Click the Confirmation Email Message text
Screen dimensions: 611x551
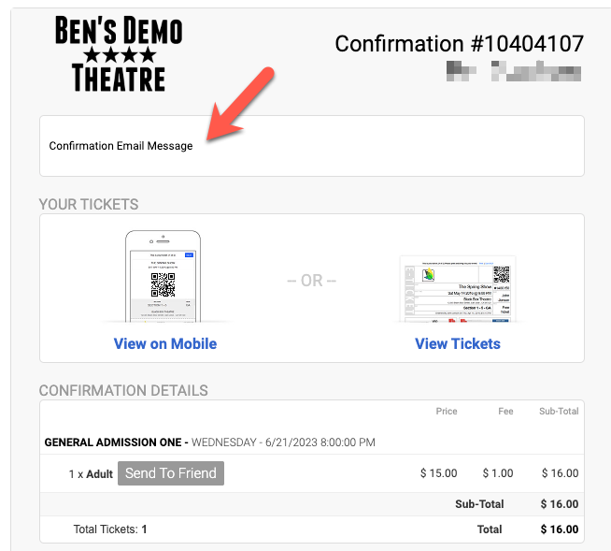pyautogui.click(x=121, y=146)
